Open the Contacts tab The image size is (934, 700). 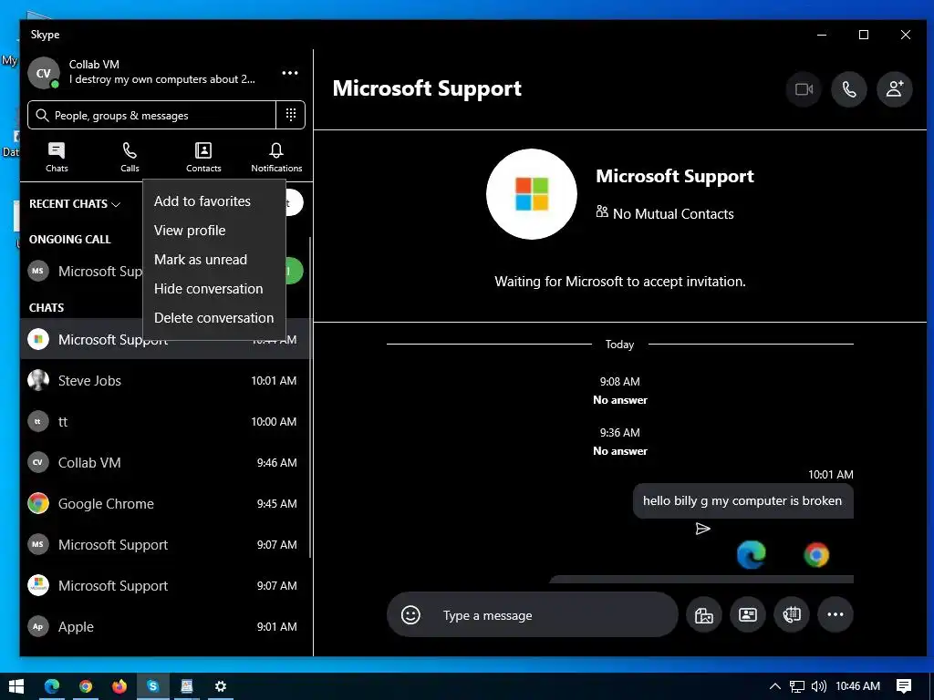pyautogui.click(x=203, y=157)
